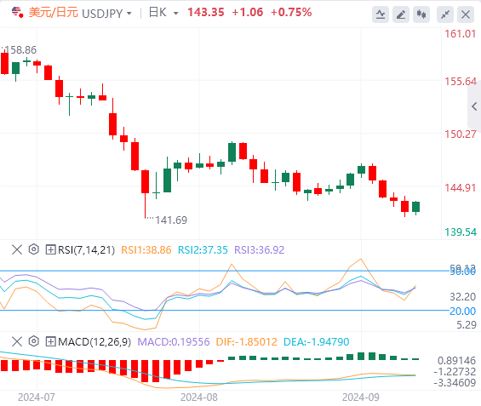Expand the RSI panel with plus icon

50,249
